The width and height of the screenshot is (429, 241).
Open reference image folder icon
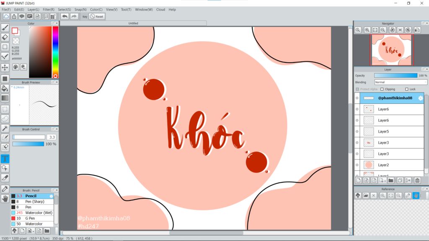(366, 195)
